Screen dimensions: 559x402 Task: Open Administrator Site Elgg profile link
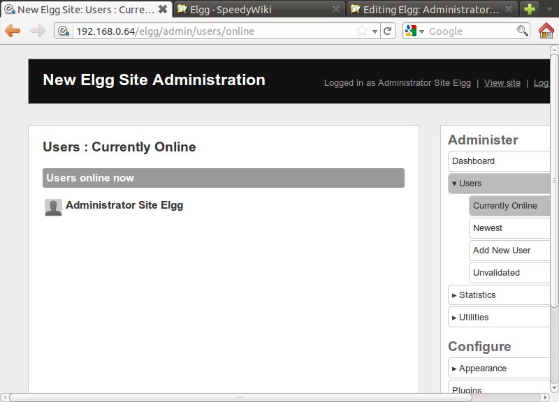(124, 205)
